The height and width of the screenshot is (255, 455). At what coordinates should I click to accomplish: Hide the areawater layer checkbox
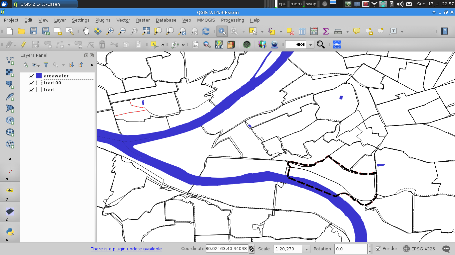pos(32,76)
